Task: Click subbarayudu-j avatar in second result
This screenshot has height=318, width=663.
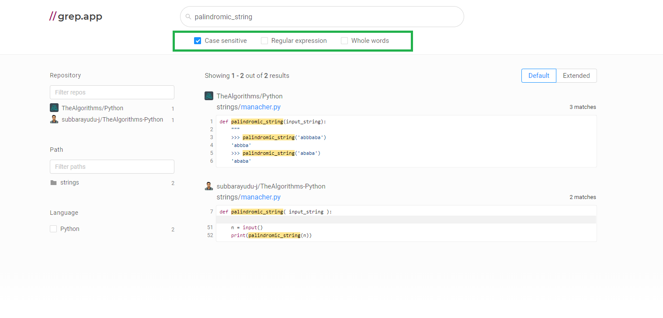Action: click(x=209, y=186)
